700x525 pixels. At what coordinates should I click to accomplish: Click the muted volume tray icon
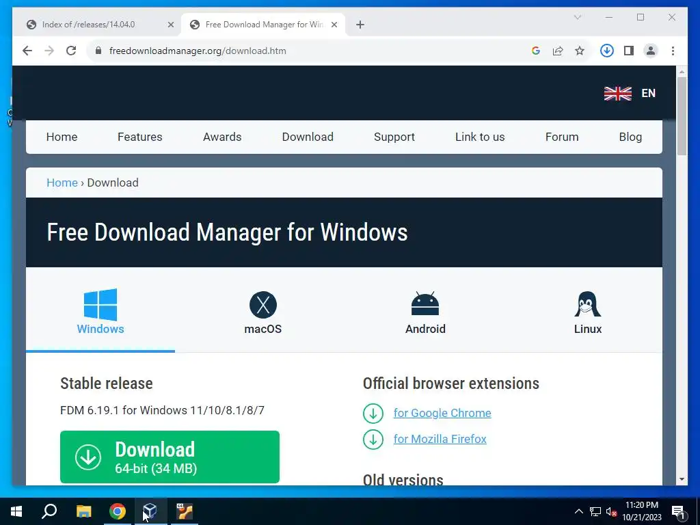[x=612, y=511]
